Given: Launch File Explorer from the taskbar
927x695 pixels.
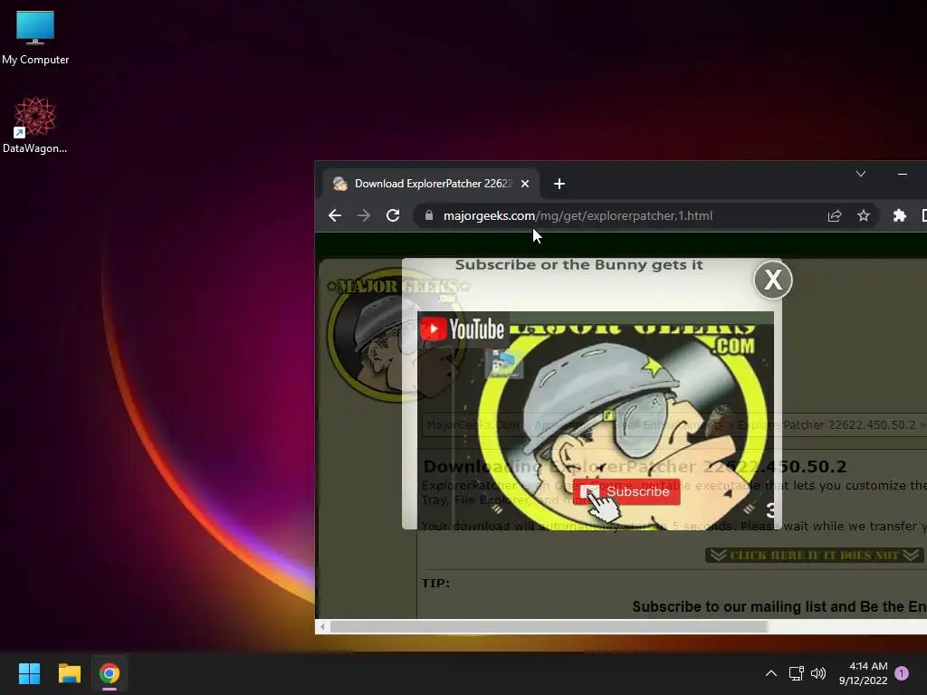Looking at the screenshot, I should (69, 673).
